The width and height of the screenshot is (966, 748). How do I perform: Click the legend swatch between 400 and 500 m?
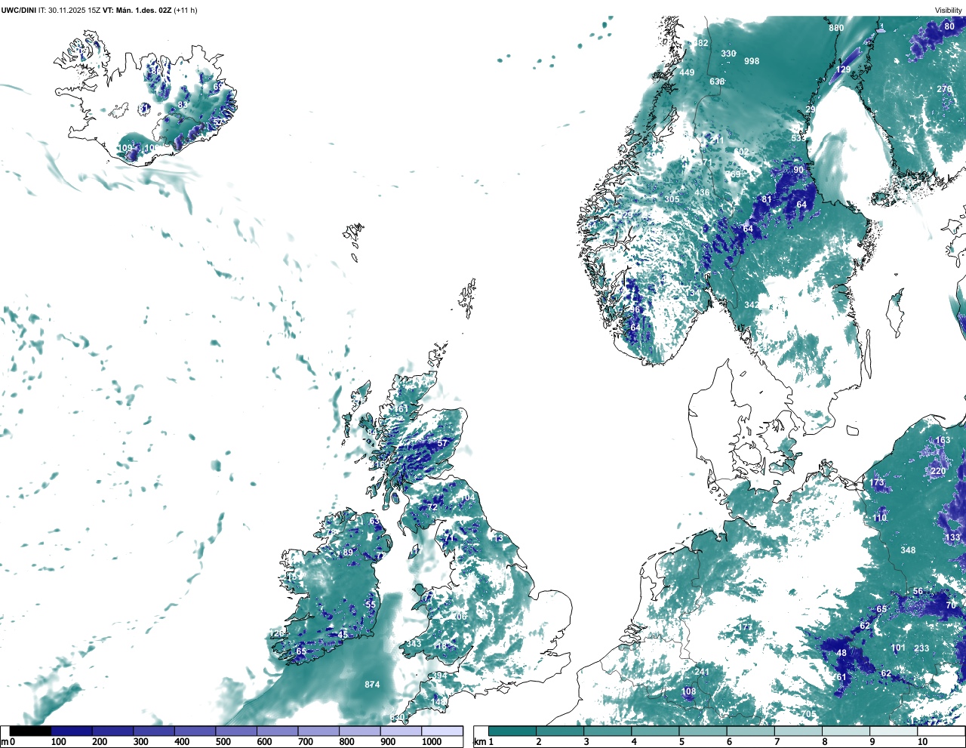[195, 731]
